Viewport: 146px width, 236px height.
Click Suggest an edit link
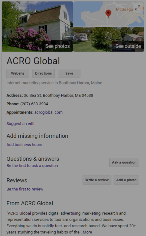[x=21, y=124]
